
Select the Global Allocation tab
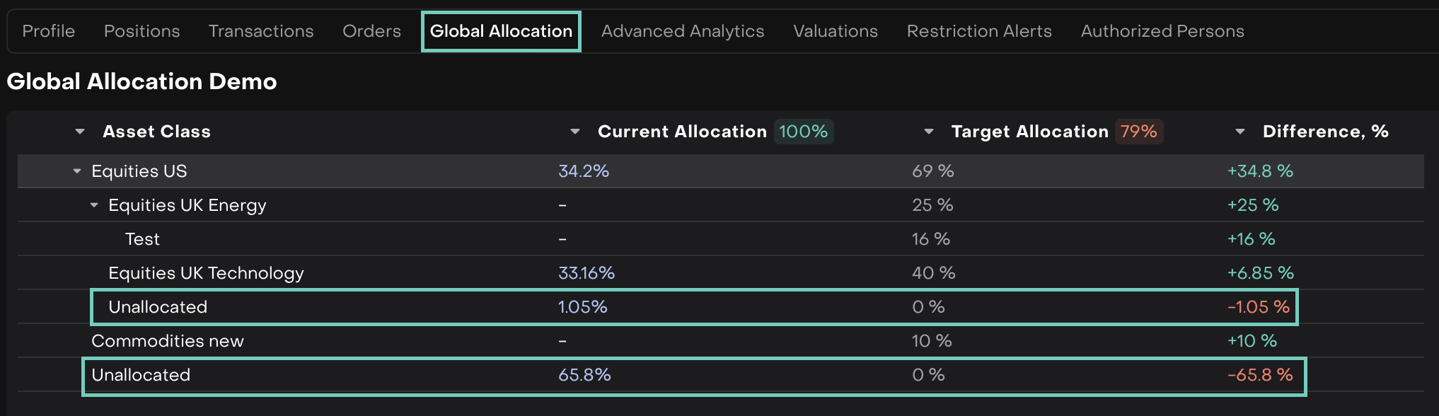tap(501, 31)
